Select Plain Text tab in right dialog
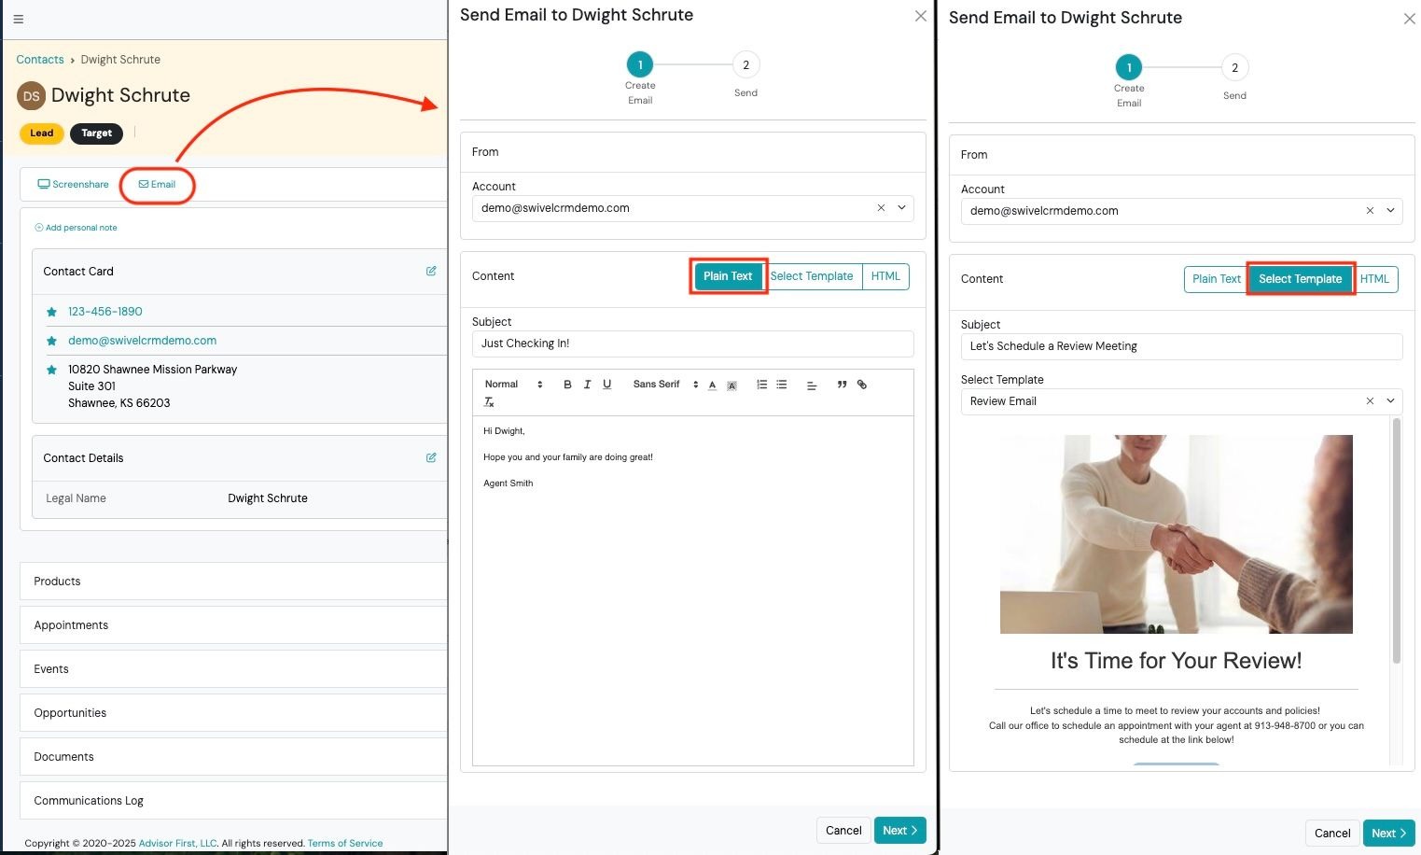1421x855 pixels. [x=1217, y=279]
